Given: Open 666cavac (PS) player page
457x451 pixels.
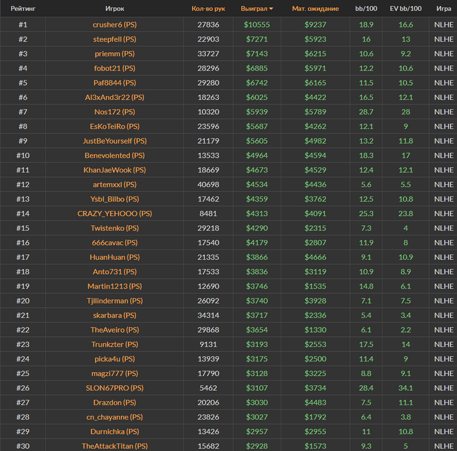Looking at the screenshot, I should (114, 243).
